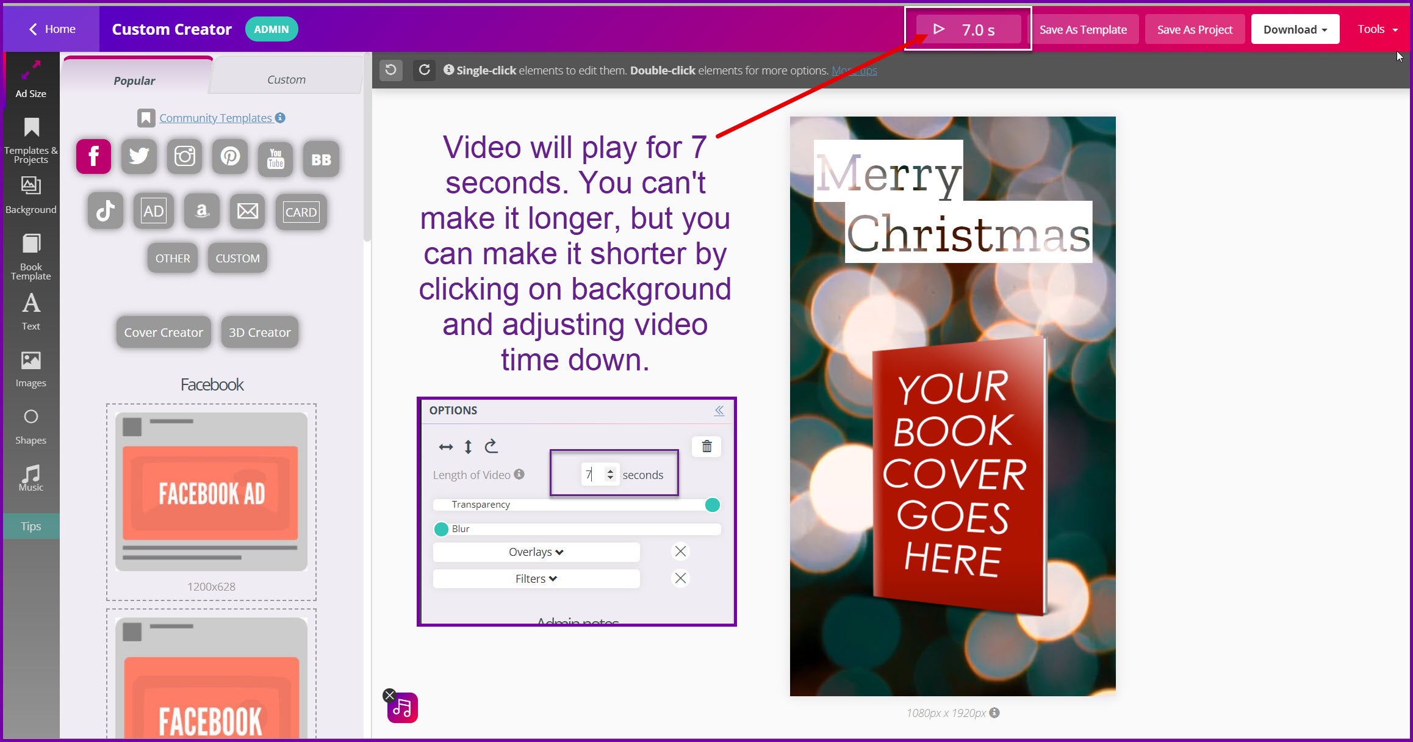Screen dimensions: 1413x742
Task: Open the Community Templates link
Action: tap(215, 118)
